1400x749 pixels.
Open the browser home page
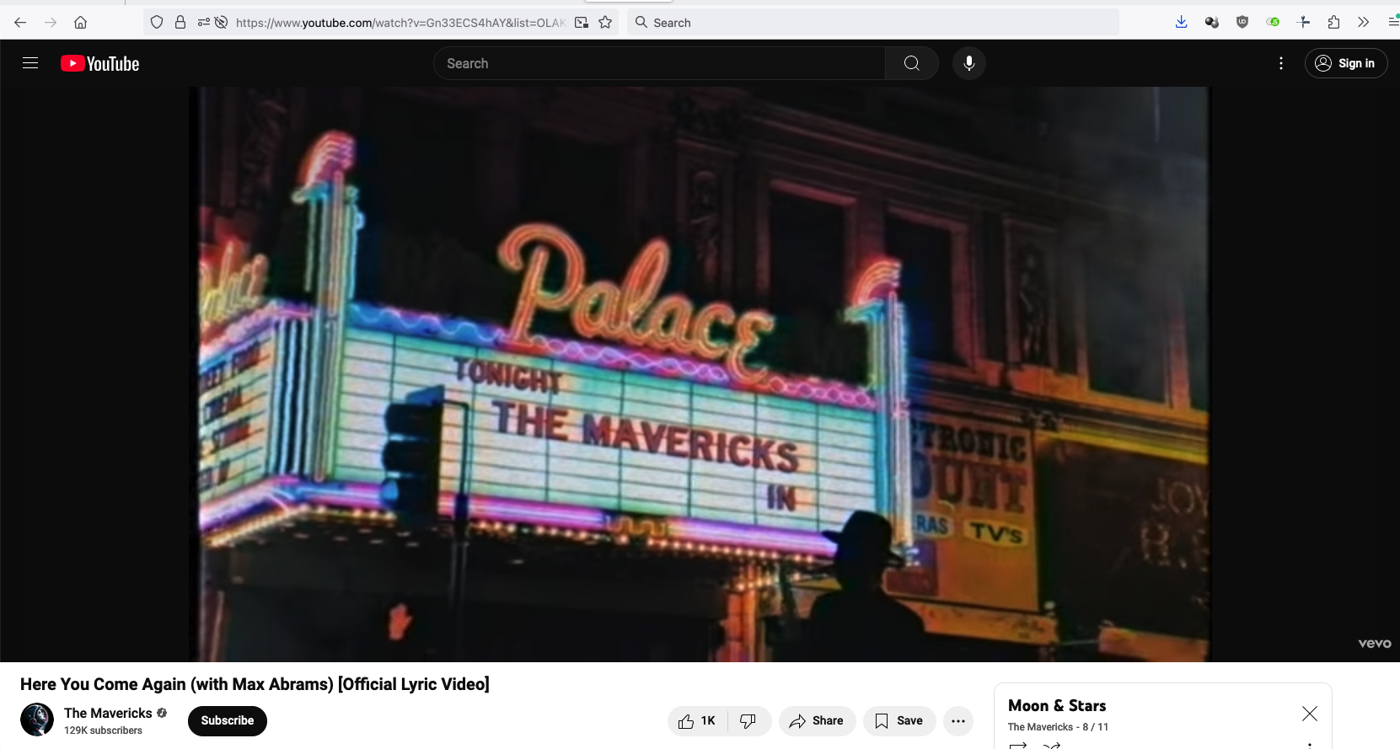pos(81,23)
